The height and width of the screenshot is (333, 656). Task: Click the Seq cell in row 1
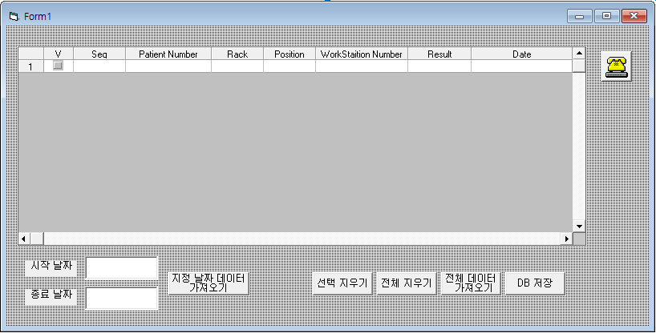coord(99,66)
